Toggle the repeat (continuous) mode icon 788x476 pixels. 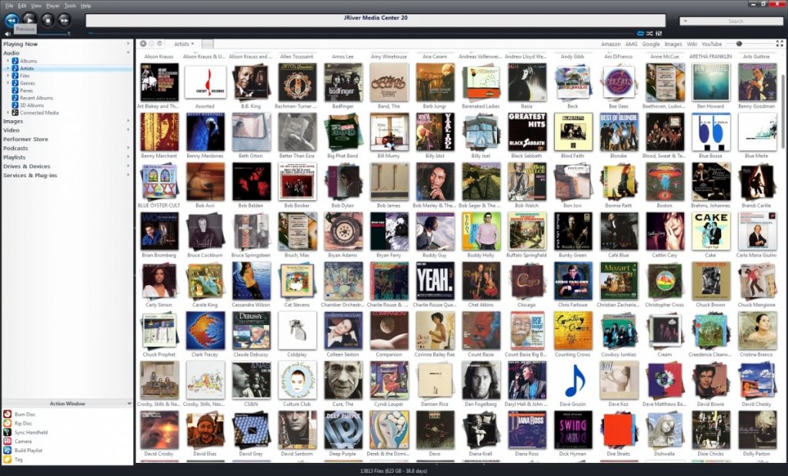point(640,34)
